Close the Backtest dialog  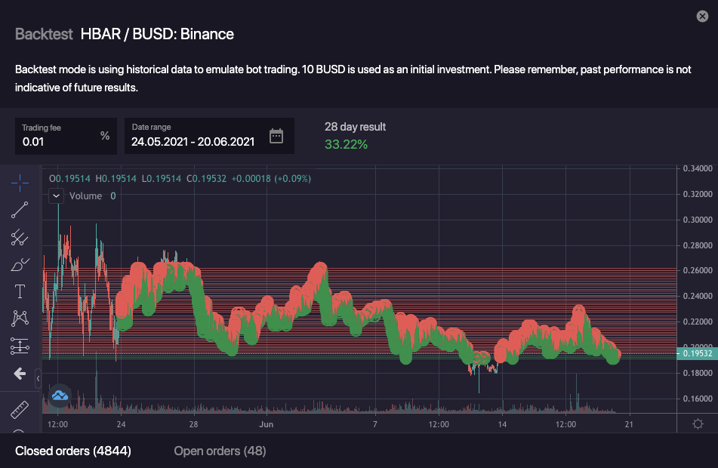point(701,16)
